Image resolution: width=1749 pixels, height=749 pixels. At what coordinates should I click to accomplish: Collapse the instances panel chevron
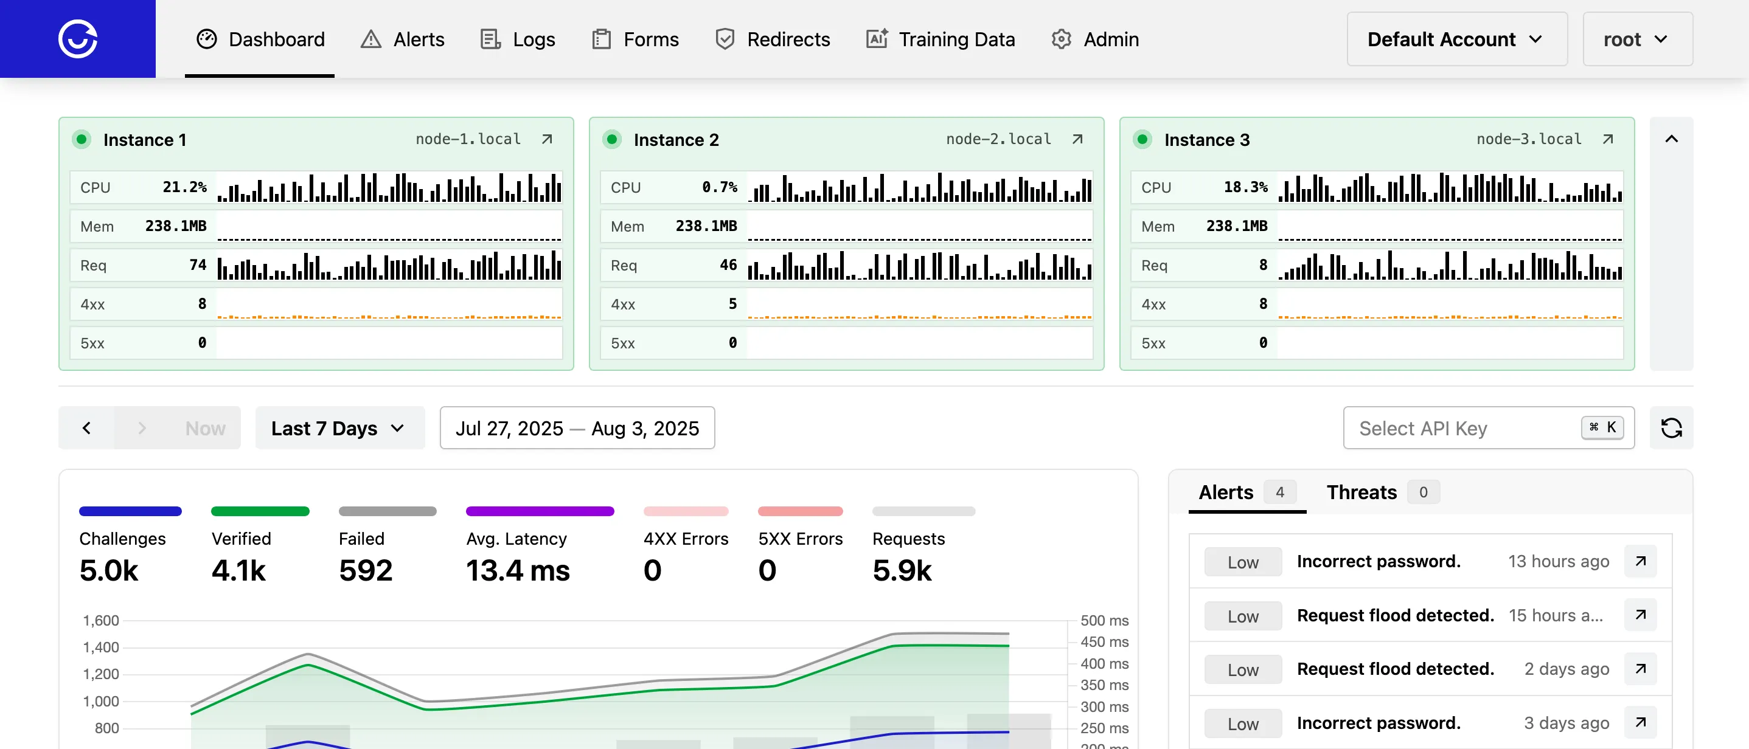tap(1671, 139)
